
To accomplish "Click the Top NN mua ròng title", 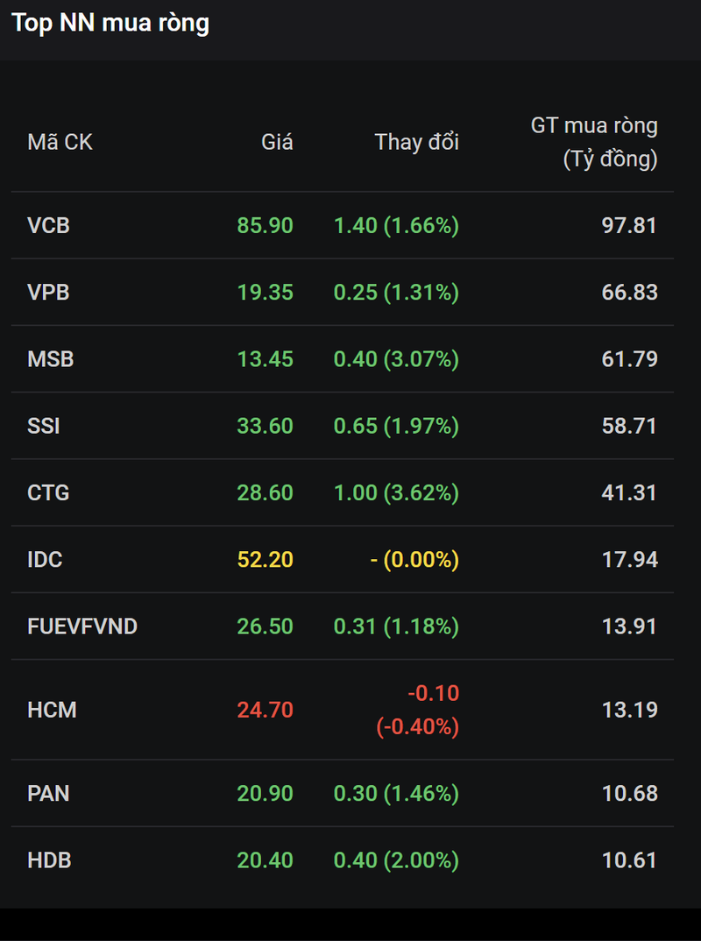I will [110, 24].
